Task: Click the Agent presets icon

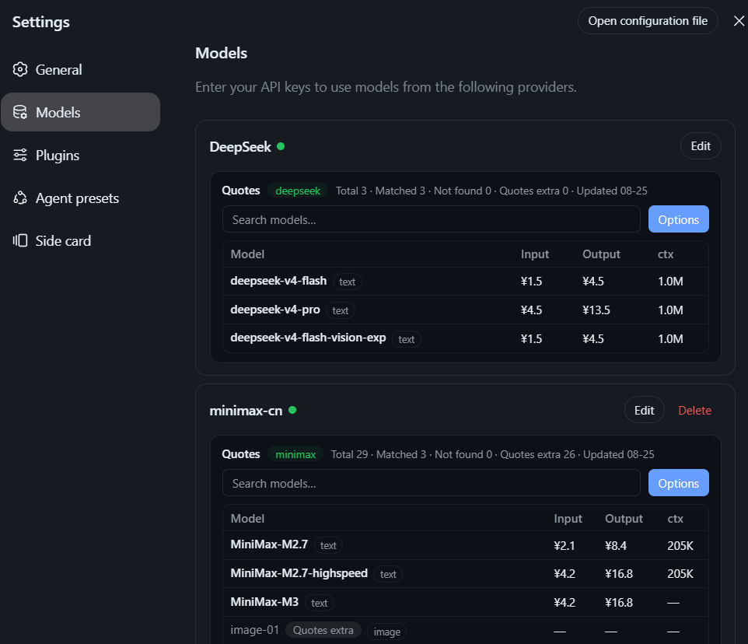Action: coord(20,198)
